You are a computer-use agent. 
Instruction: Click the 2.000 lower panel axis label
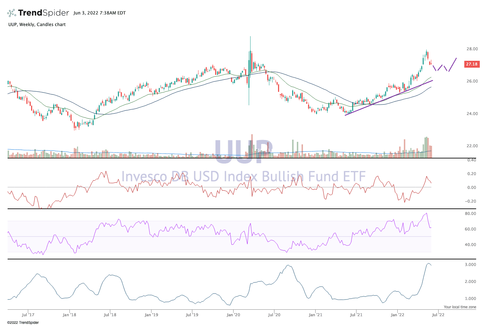pos(470,281)
